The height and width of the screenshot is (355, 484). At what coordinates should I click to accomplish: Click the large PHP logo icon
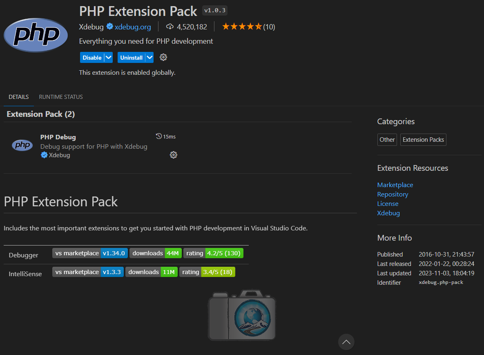(36, 35)
